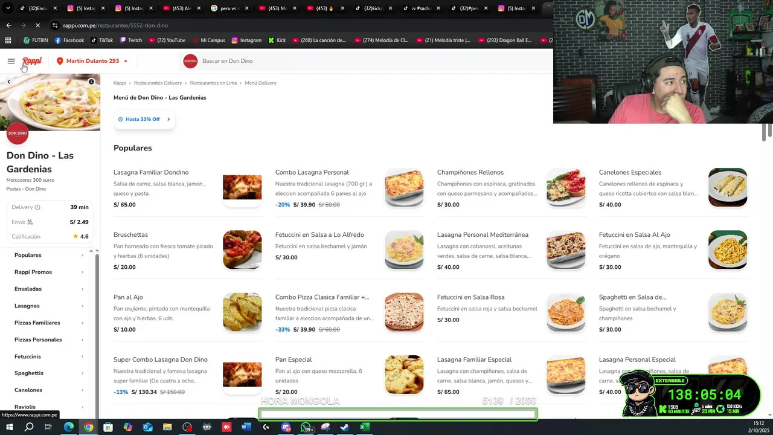Open the Martín Dulanto 293 address dropdown
The width and height of the screenshot is (773, 435).
pyautogui.click(x=92, y=61)
